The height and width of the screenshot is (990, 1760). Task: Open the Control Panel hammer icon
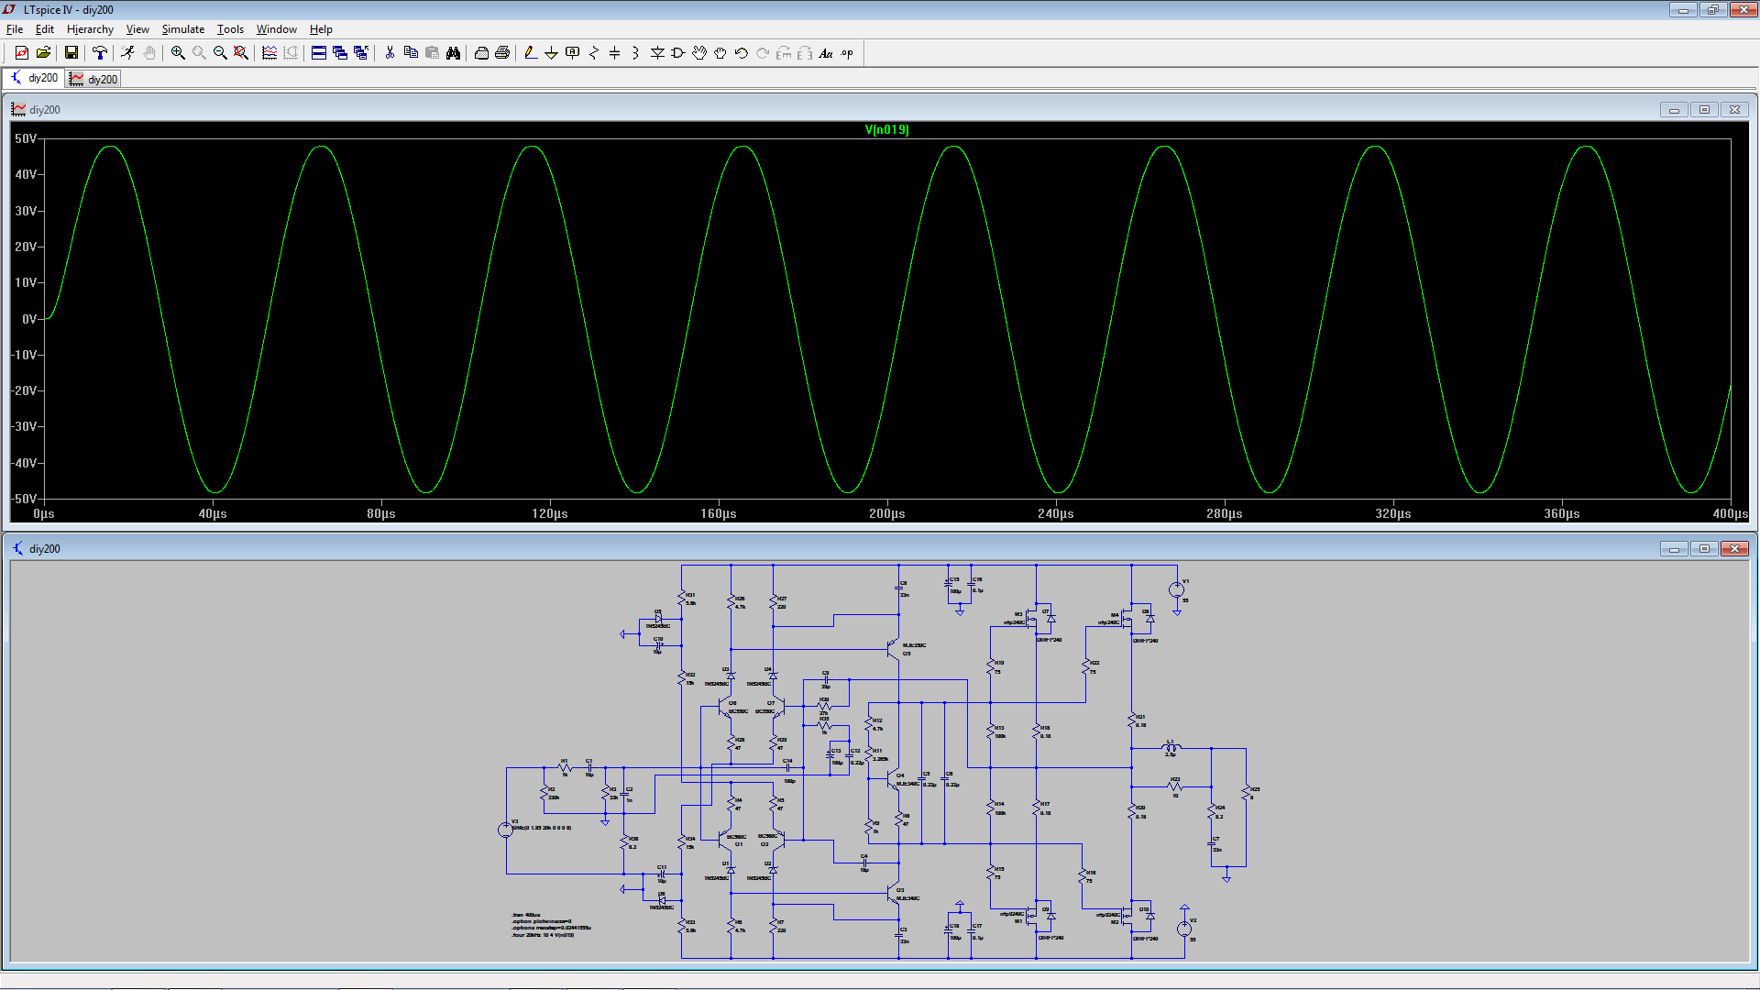click(100, 53)
